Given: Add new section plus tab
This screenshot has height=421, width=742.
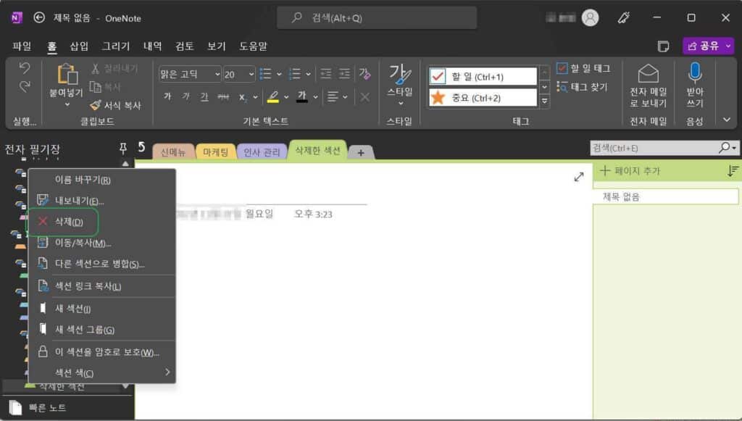Looking at the screenshot, I should pos(361,152).
